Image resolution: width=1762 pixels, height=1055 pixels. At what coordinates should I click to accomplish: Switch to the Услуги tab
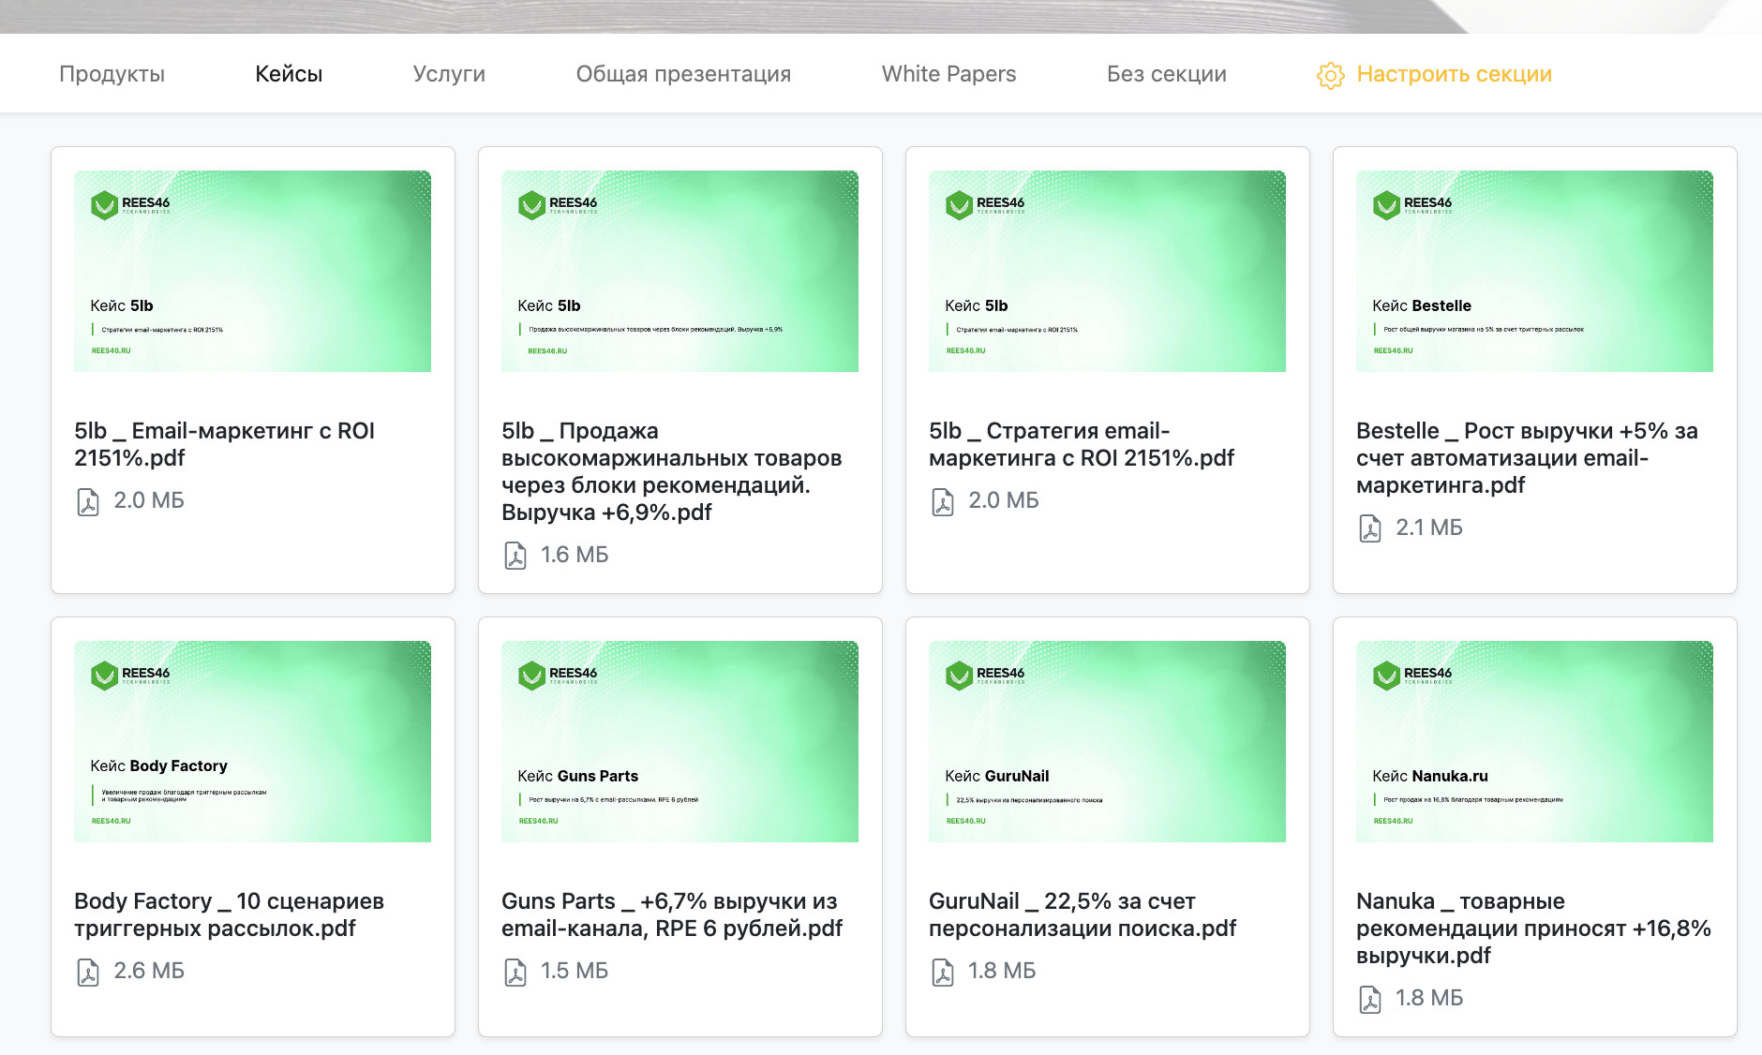(x=449, y=74)
